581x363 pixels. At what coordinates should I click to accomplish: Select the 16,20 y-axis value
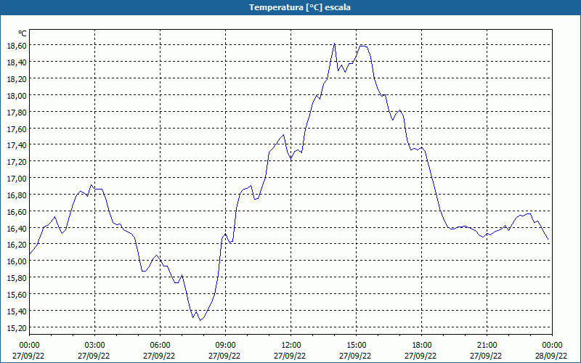point(17,245)
